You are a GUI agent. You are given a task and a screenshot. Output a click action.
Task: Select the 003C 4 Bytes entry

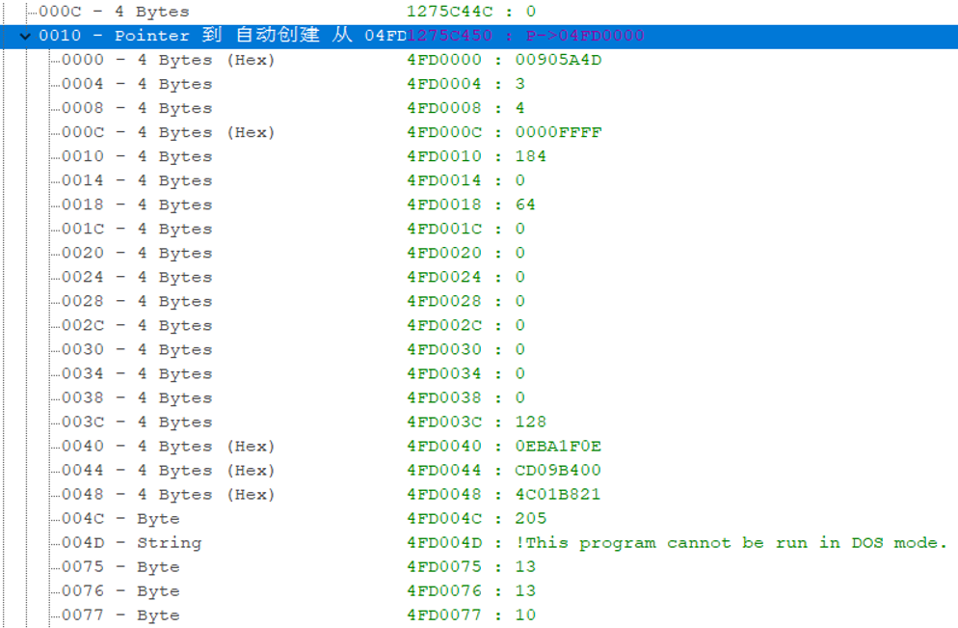tap(136, 423)
